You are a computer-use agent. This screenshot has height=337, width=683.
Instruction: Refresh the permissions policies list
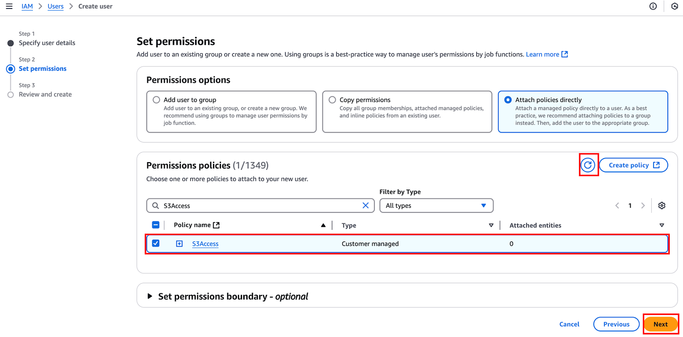(588, 165)
